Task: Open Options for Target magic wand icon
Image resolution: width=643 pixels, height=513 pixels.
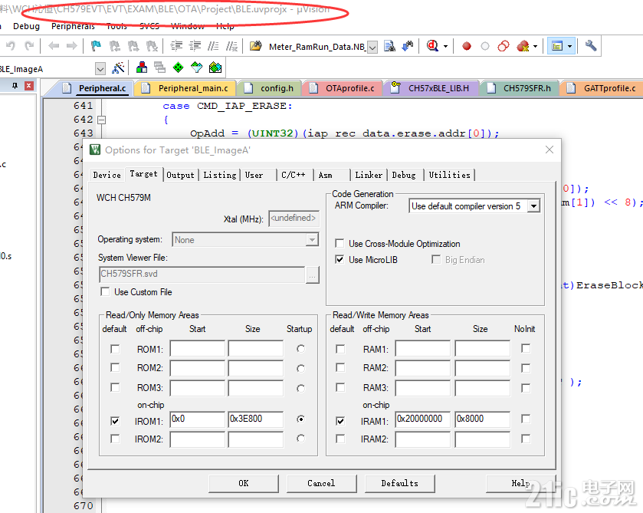Action: click(118, 67)
